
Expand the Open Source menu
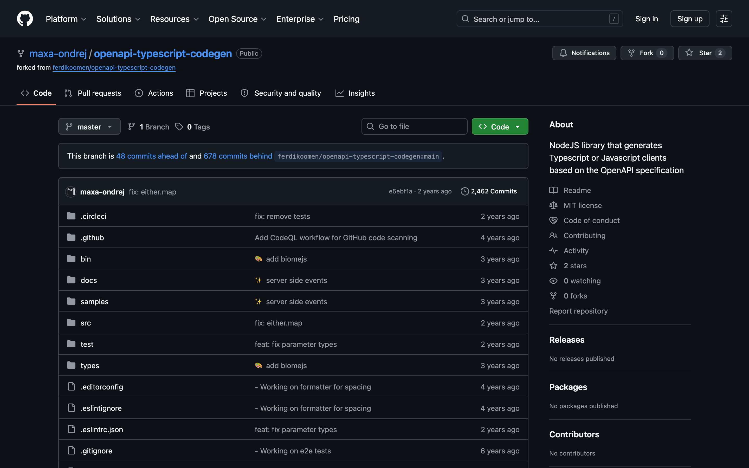pos(237,19)
